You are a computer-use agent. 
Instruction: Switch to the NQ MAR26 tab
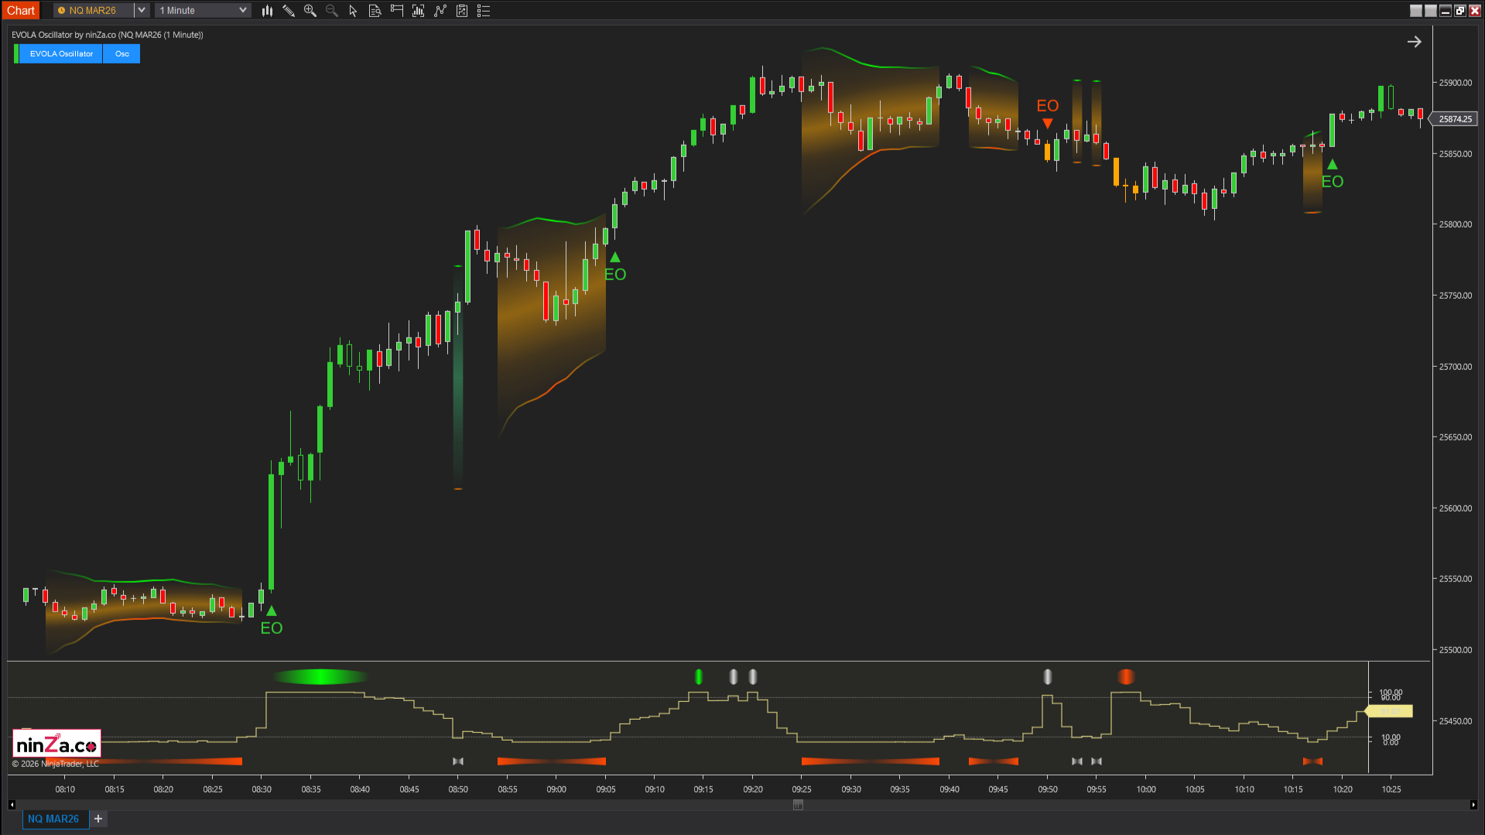(x=55, y=818)
